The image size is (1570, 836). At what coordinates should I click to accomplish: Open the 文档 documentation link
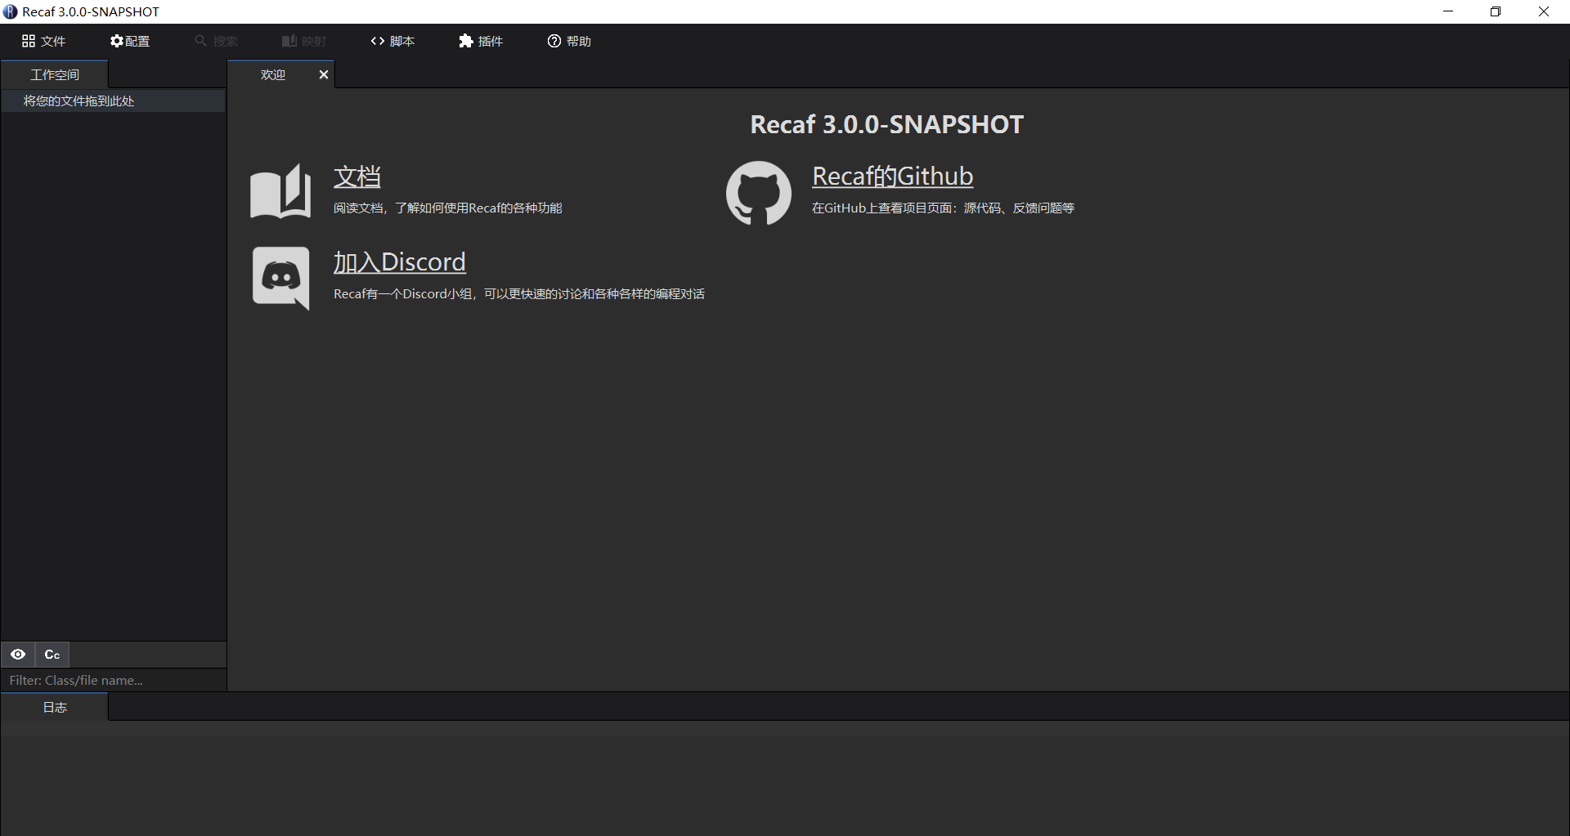click(x=357, y=177)
